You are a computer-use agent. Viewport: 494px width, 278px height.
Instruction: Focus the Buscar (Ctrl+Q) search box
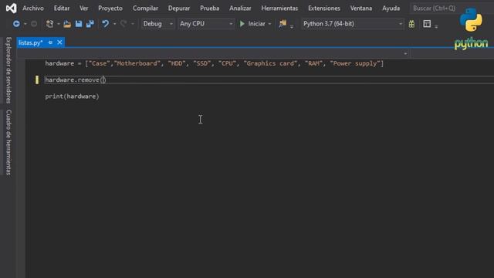tap(435, 8)
